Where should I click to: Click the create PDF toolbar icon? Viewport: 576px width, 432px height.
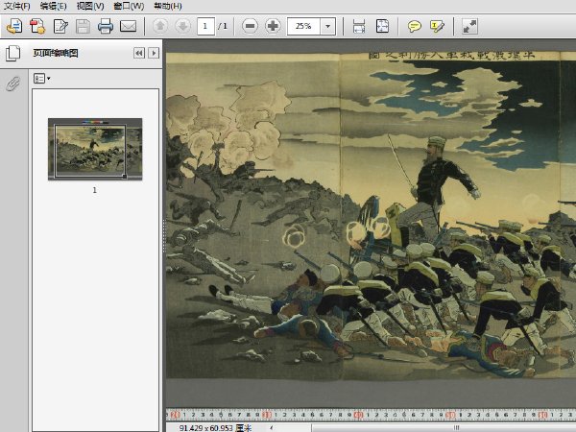tap(37, 26)
